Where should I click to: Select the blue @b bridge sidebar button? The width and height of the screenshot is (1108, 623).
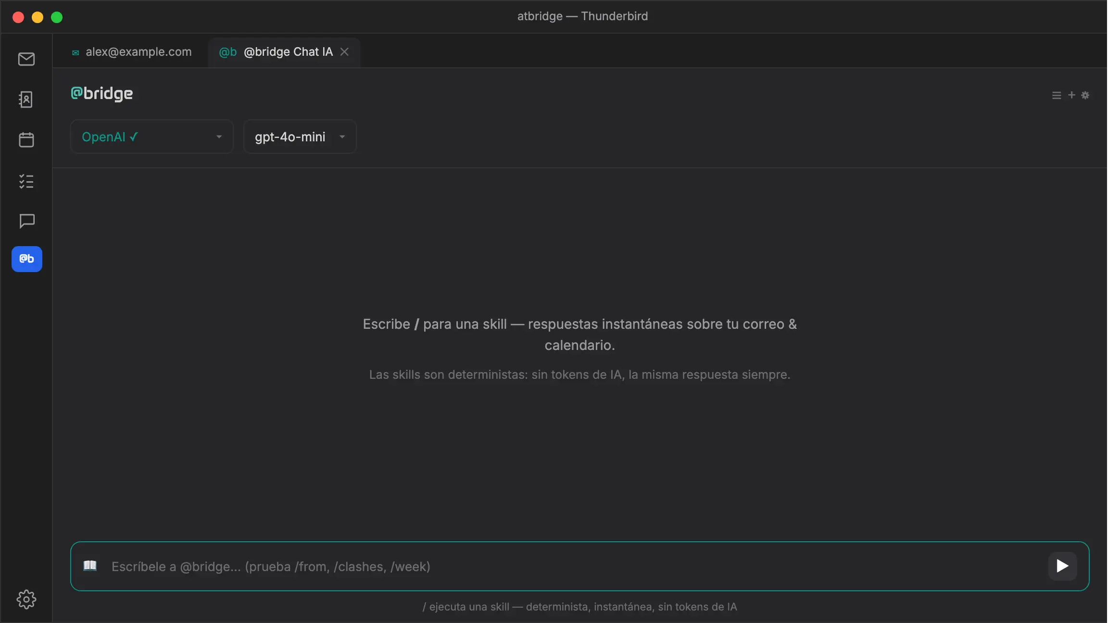[x=27, y=259]
